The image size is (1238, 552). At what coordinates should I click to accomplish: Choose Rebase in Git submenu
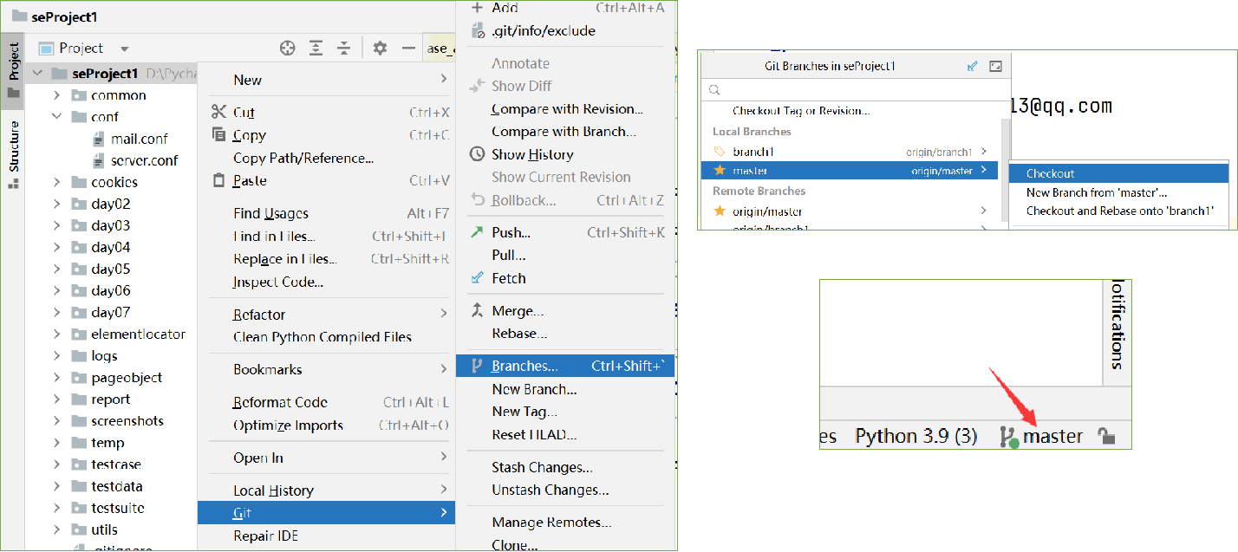(x=565, y=334)
